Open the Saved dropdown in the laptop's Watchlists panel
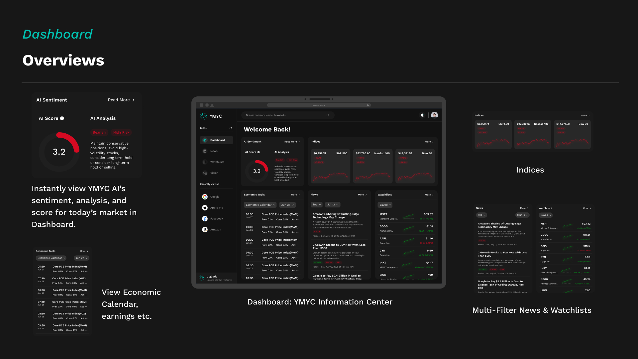This screenshot has height=359, width=638. (x=385, y=205)
